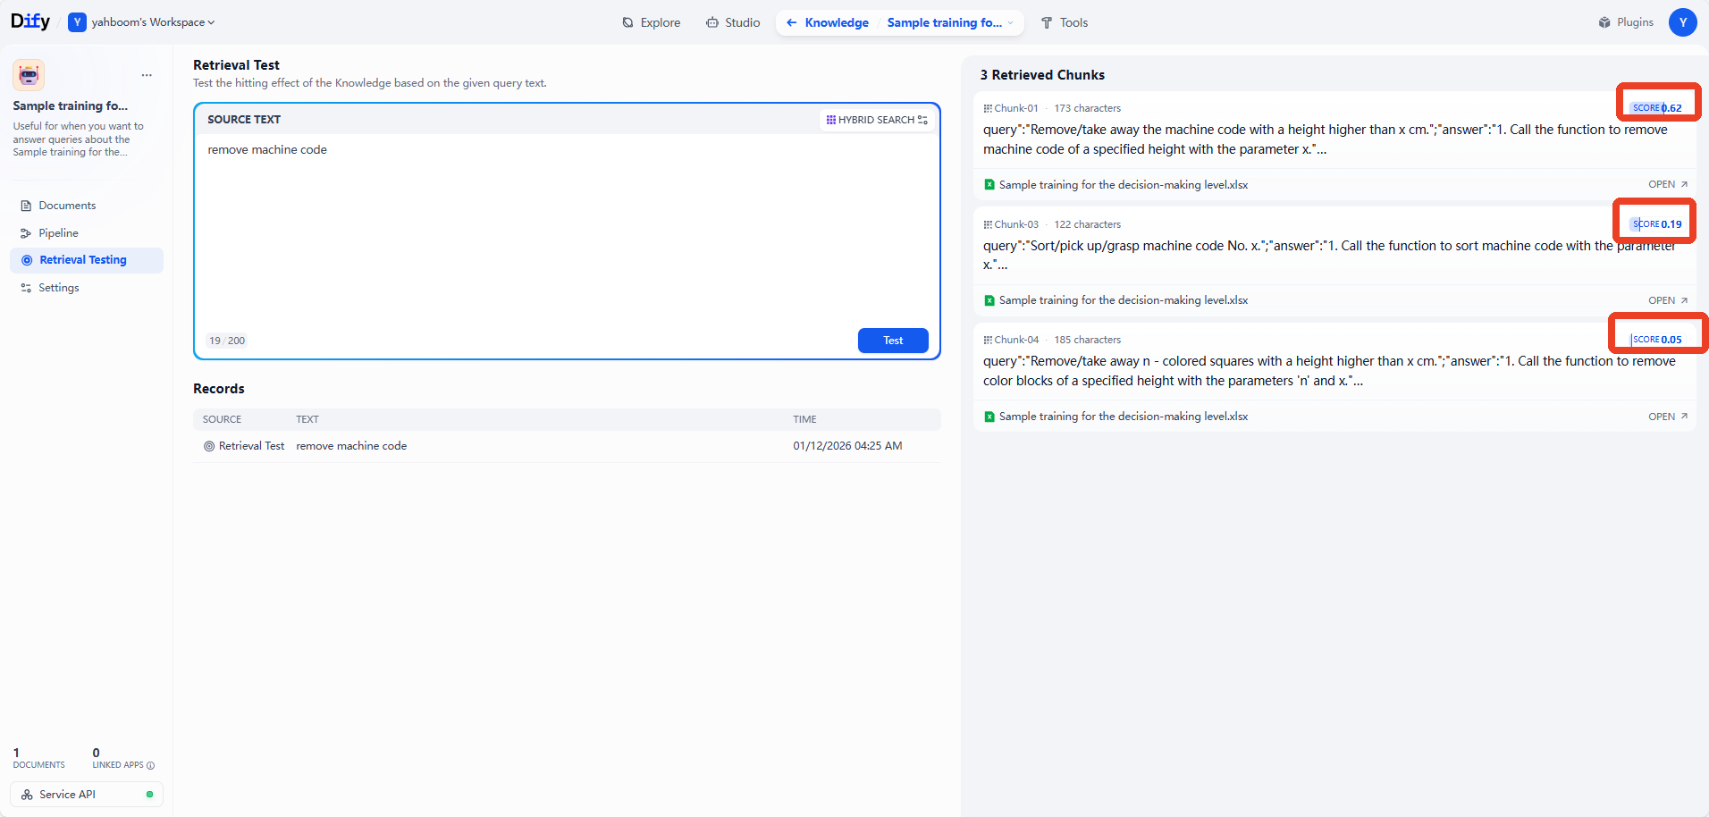Image resolution: width=1709 pixels, height=817 pixels.
Task: Click the Linked Apps info icon
Action: [150, 765]
